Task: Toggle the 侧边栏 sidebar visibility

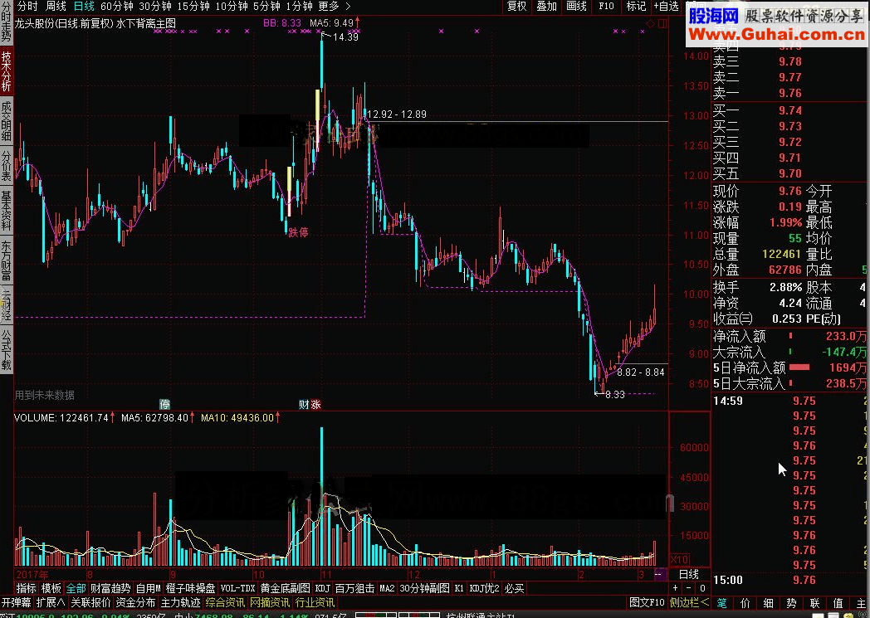Action: coord(688,602)
